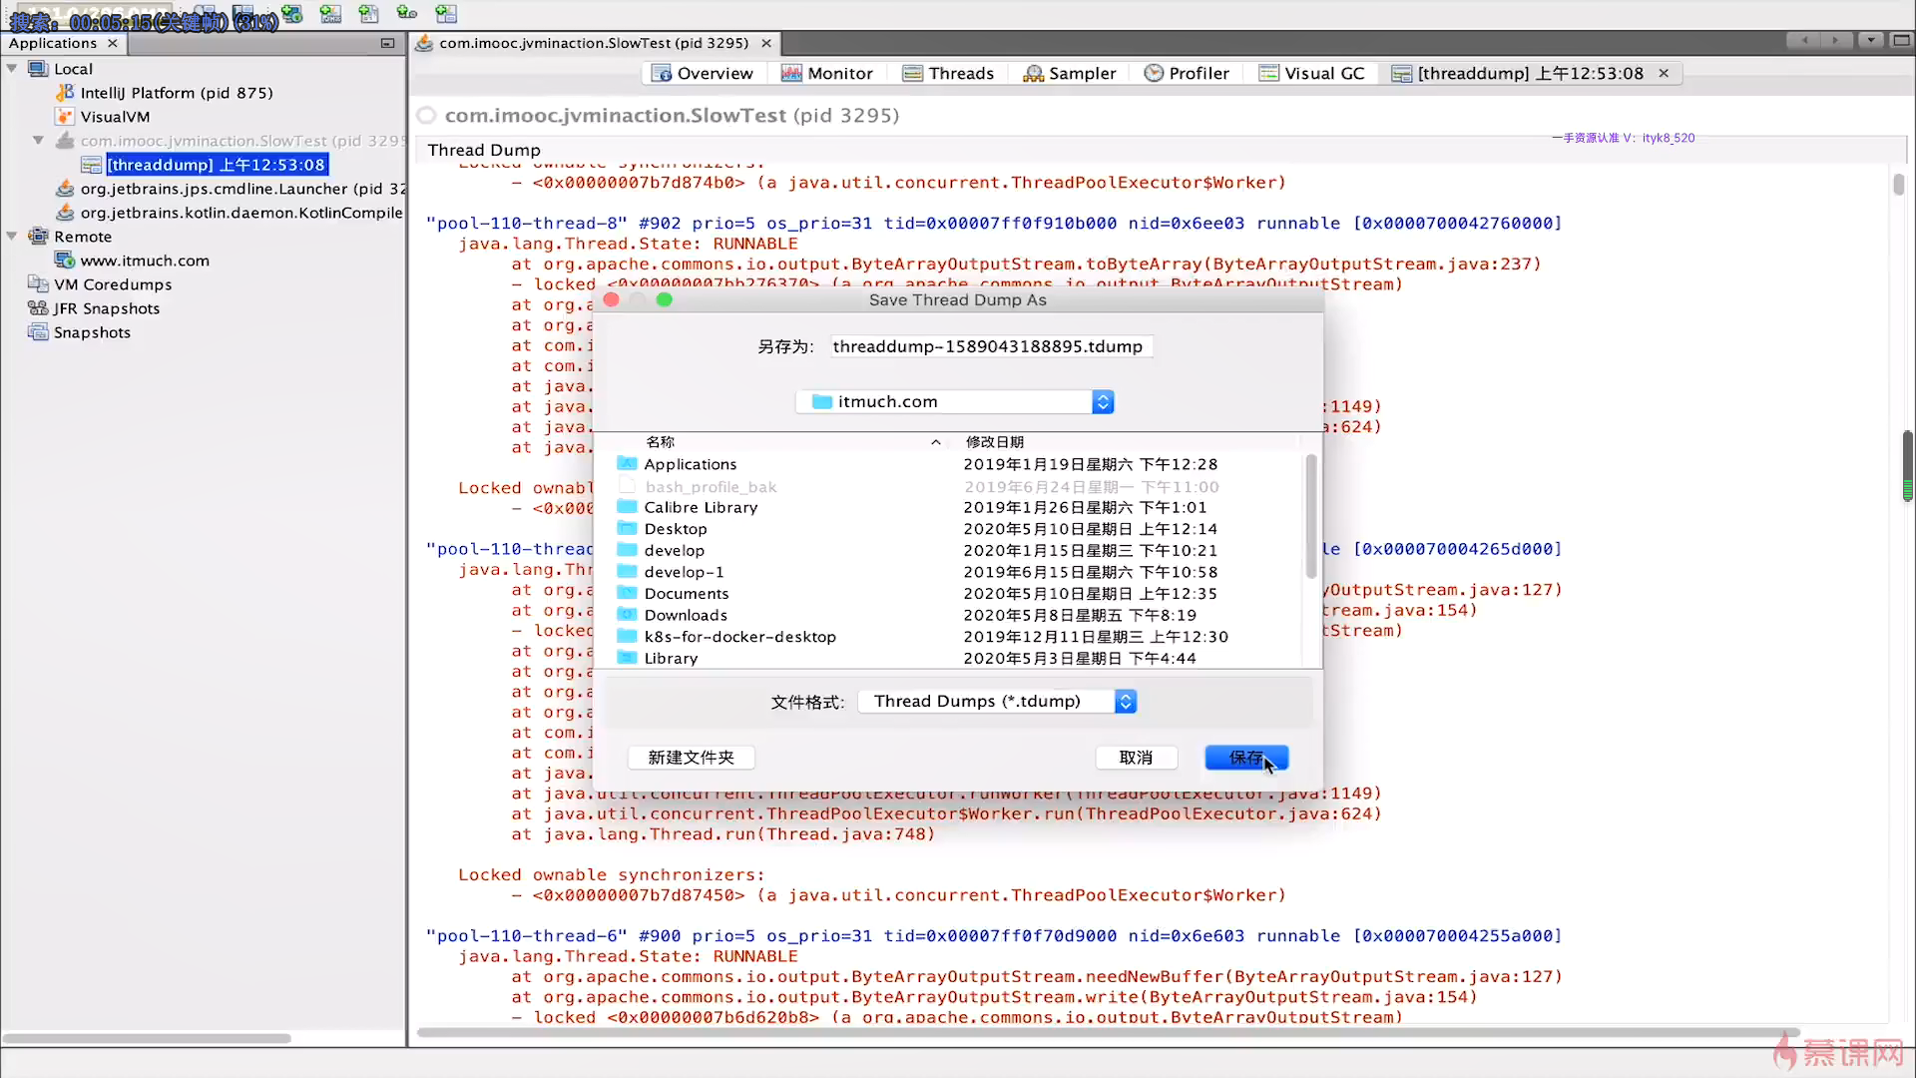This screenshot has width=1916, height=1078.
Task: Click the Add Remote Host toolbar icon
Action: pos(291,14)
